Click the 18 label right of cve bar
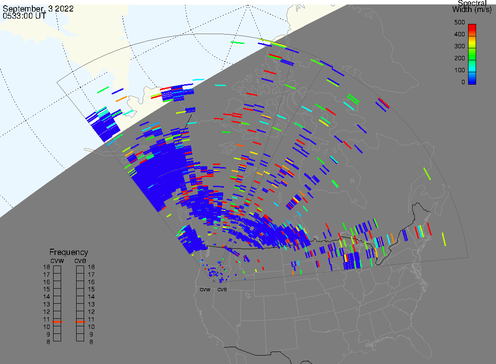Image resolution: width=496 pixels, height=364 pixels. tap(91, 267)
